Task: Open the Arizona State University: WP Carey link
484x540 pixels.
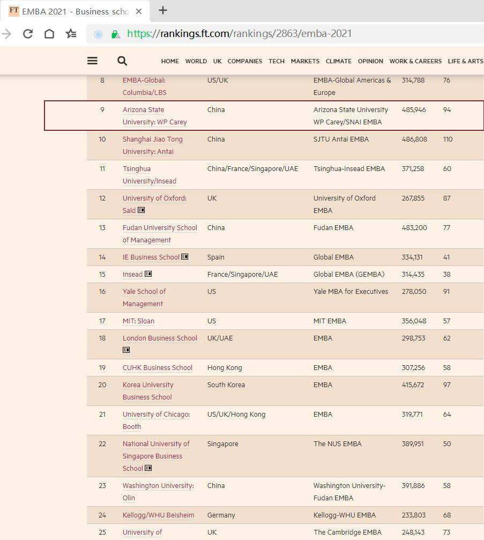Action: click(154, 116)
